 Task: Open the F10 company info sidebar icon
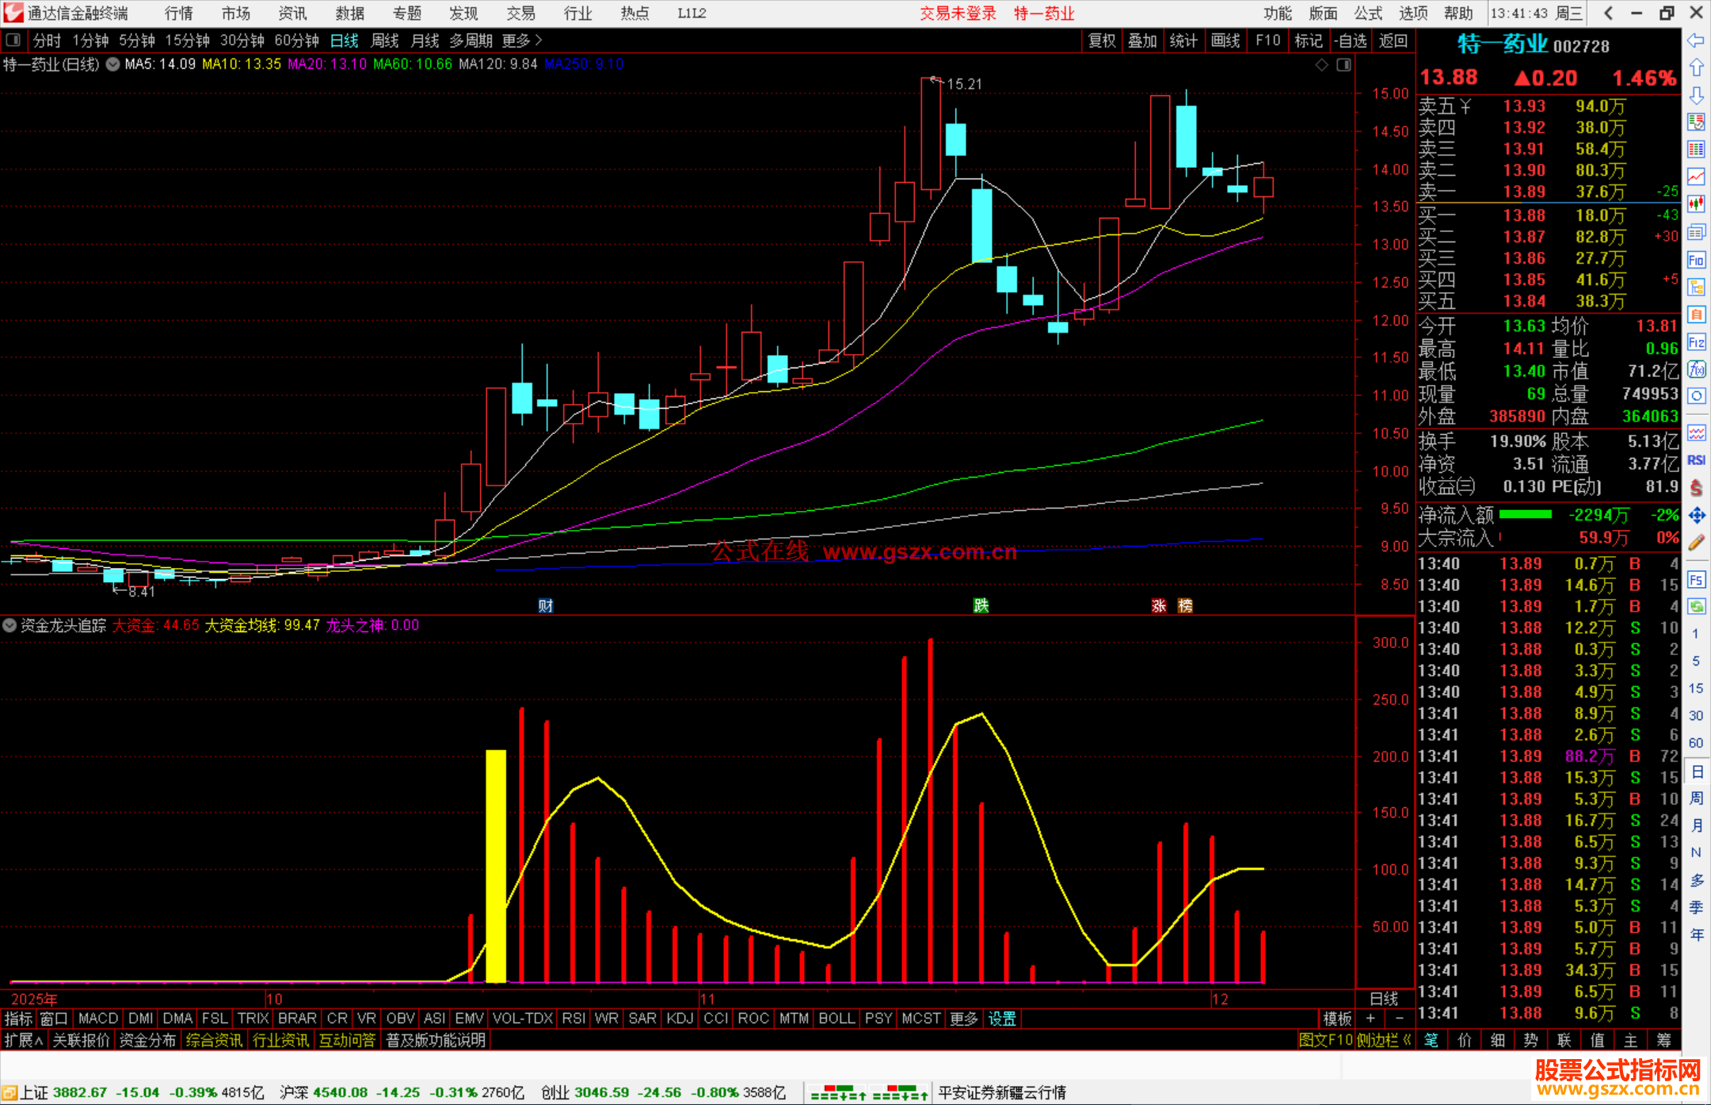1696,261
